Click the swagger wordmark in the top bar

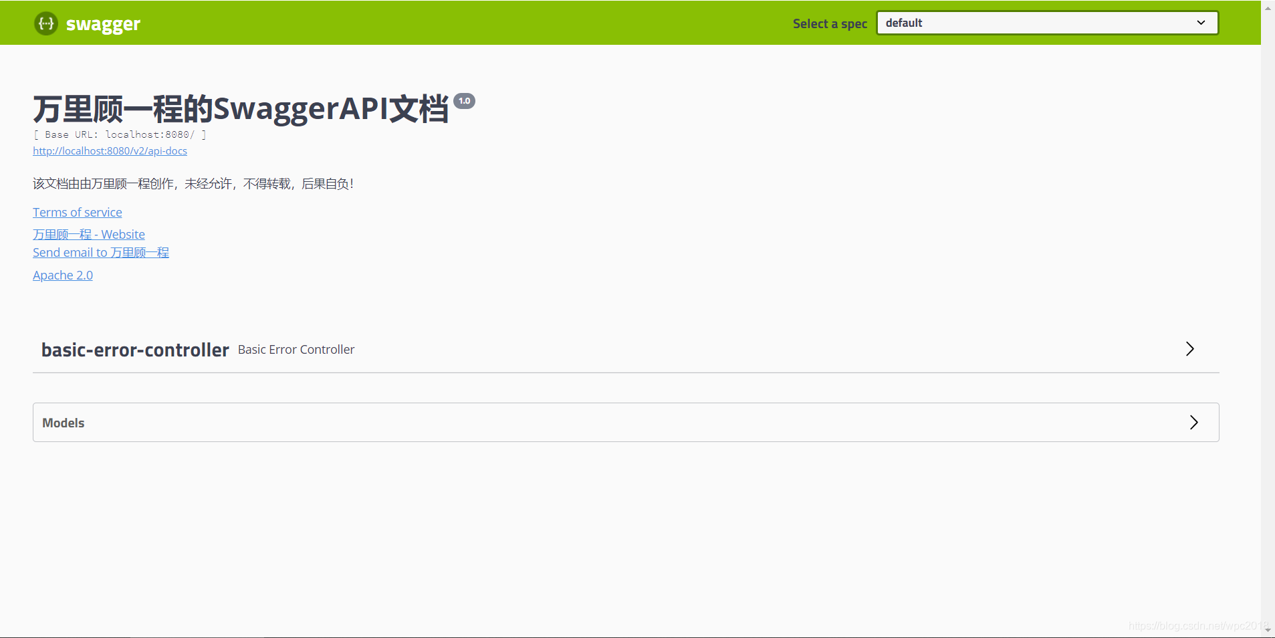click(102, 23)
